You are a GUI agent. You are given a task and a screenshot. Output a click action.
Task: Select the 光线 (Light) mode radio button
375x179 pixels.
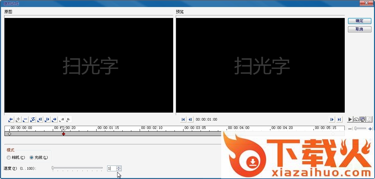(32, 158)
